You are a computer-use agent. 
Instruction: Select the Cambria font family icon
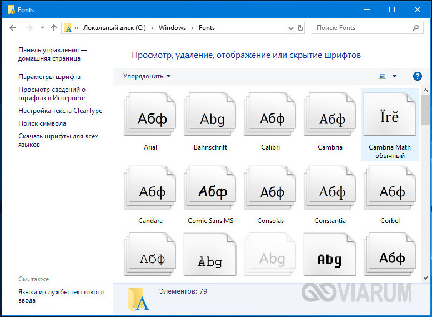[330, 114]
